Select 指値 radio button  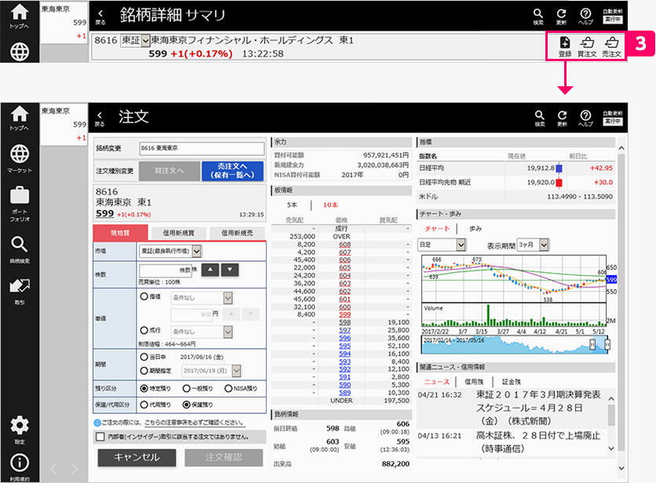click(x=144, y=296)
